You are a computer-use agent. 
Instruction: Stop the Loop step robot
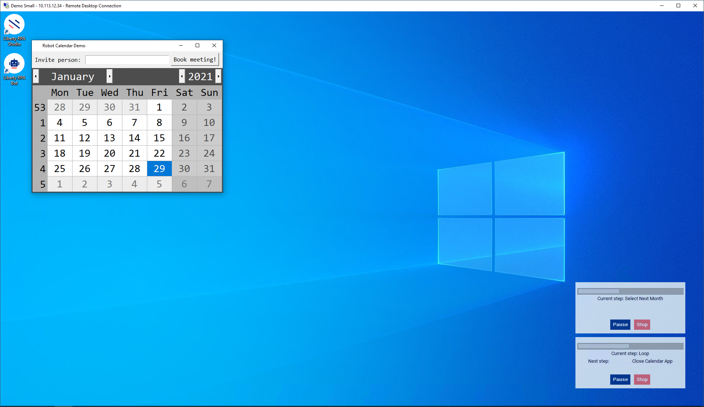pyautogui.click(x=642, y=380)
